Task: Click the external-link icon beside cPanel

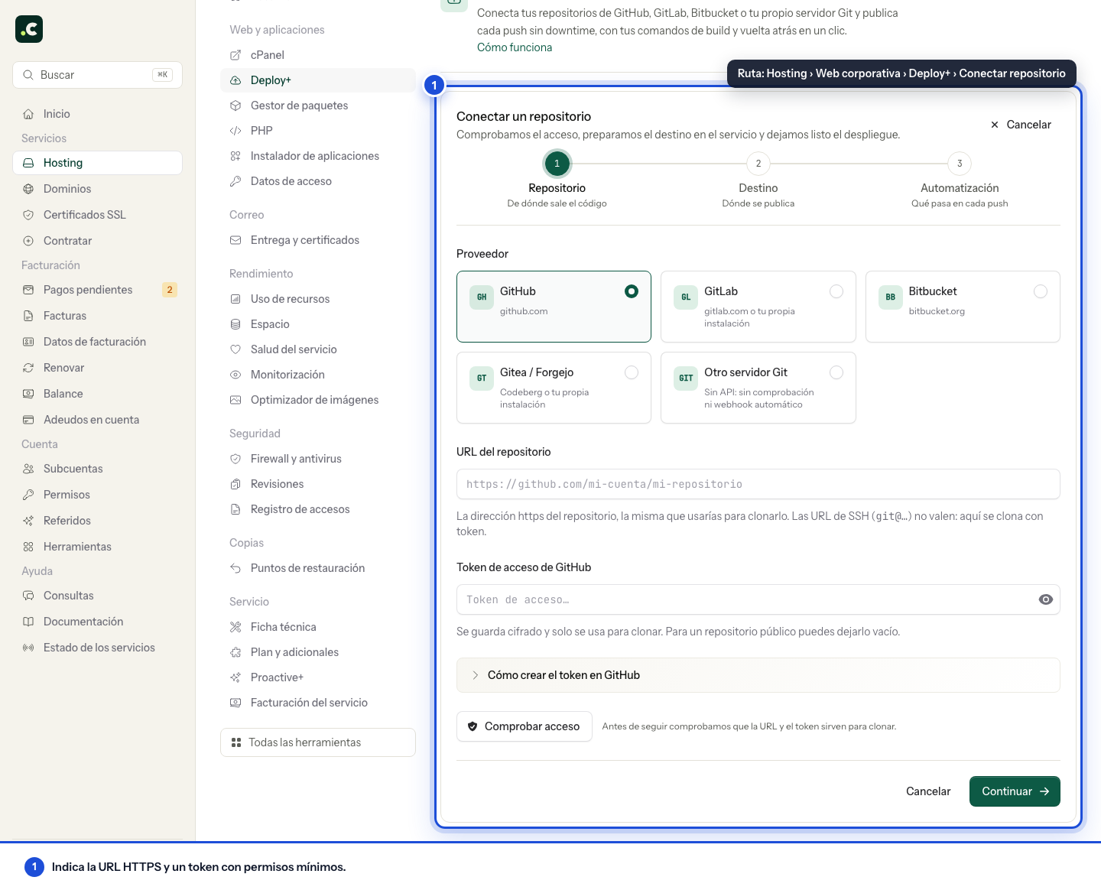Action: pos(235,55)
